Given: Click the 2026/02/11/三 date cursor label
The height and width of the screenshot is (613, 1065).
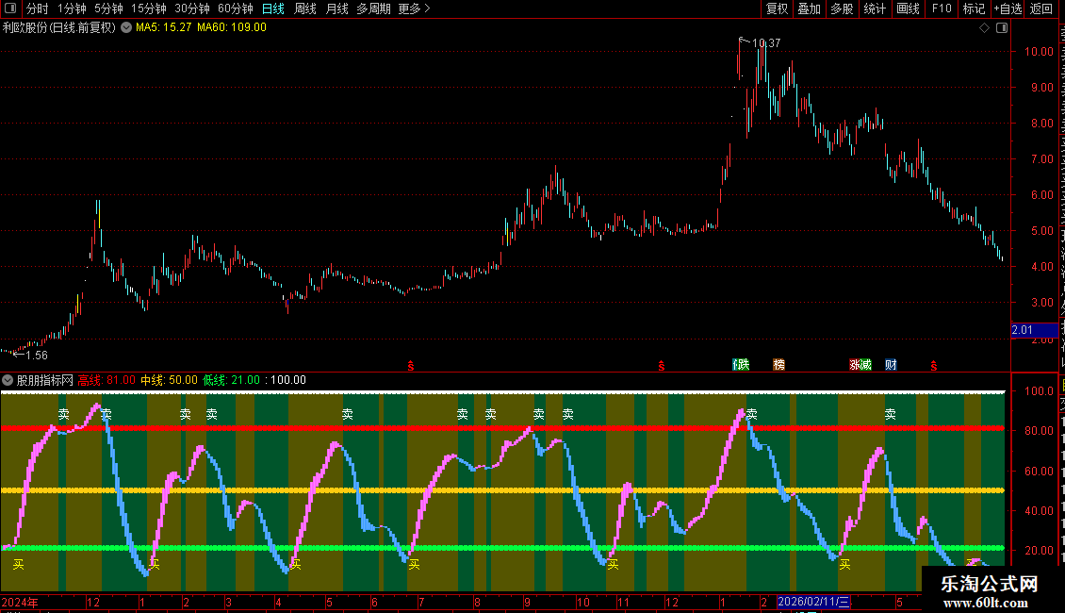Looking at the screenshot, I should pos(813,602).
